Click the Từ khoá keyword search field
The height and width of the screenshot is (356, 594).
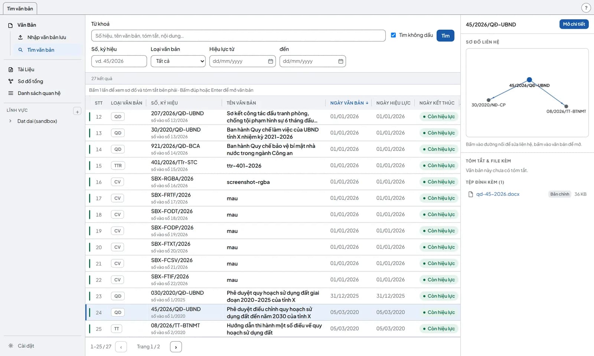tap(238, 36)
